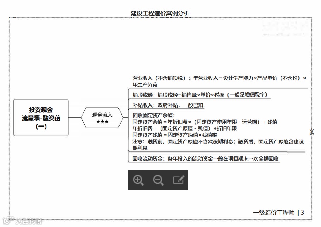Image resolution: width=321 pixels, height=227 pixels.
Task: Click the 回收固定资产余值 heading
Action: coord(154,115)
